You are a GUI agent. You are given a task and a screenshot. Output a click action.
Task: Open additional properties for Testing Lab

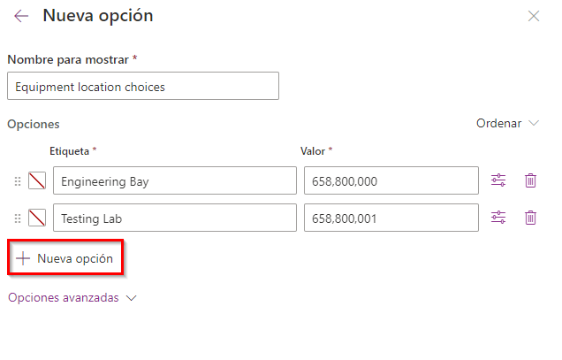tap(498, 218)
